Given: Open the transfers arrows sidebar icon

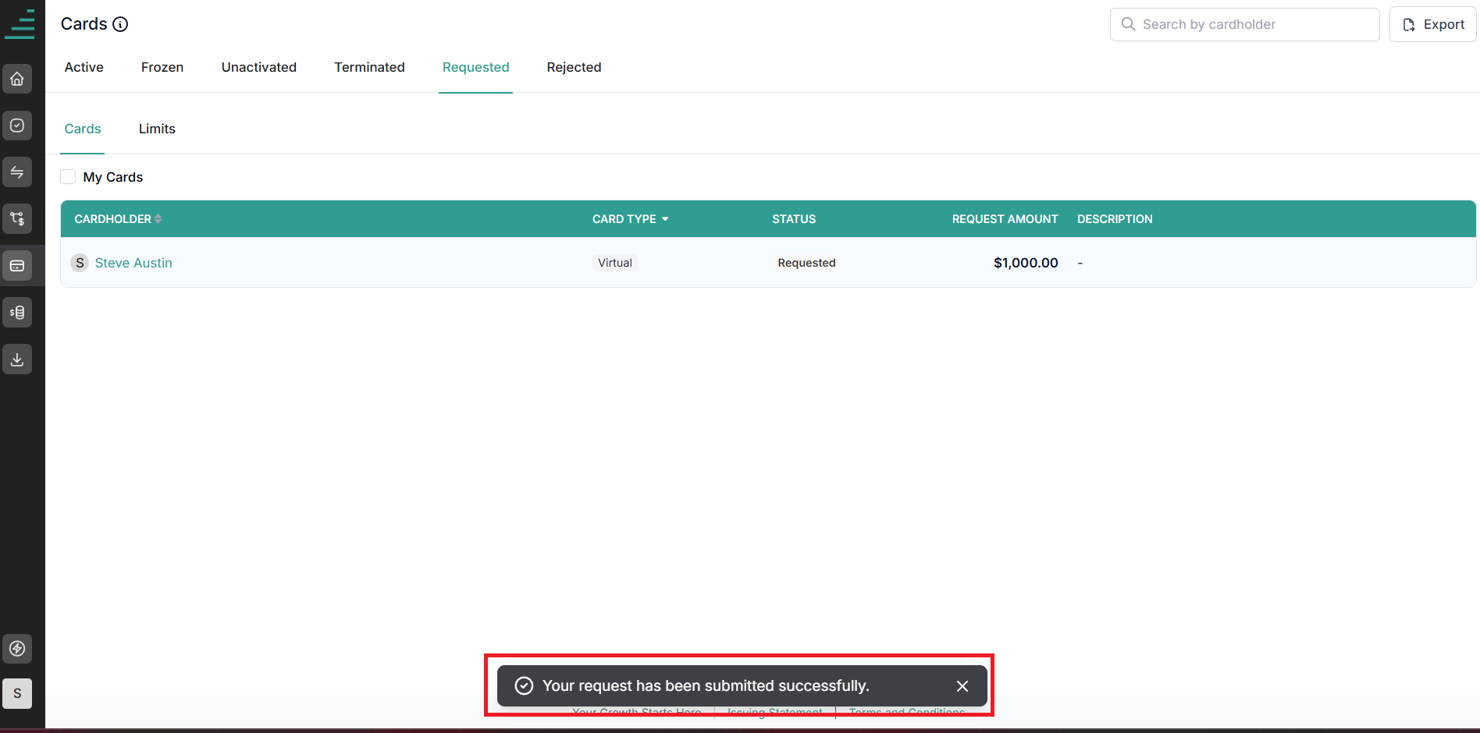Looking at the screenshot, I should pyautogui.click(x=17, y=172).
